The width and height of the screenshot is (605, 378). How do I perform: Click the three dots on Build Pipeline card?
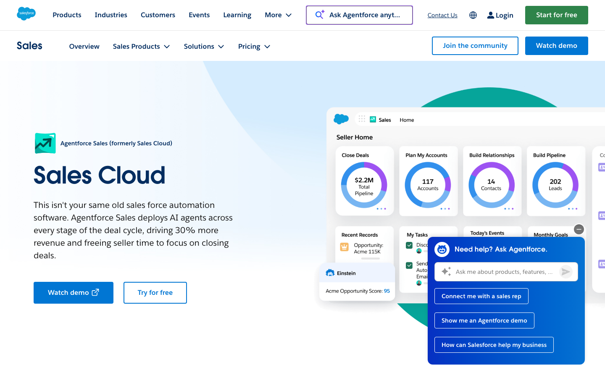pyautogui.click(x=573, y=209)
